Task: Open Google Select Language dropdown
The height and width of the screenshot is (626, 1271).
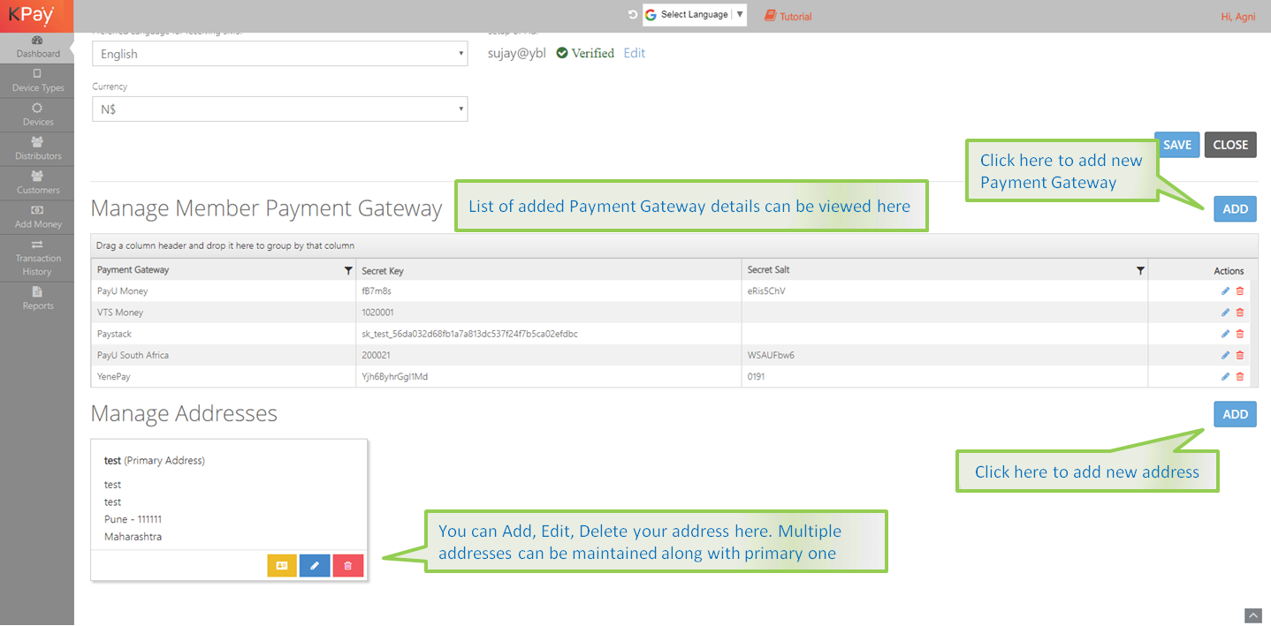Action: point(694,15)
